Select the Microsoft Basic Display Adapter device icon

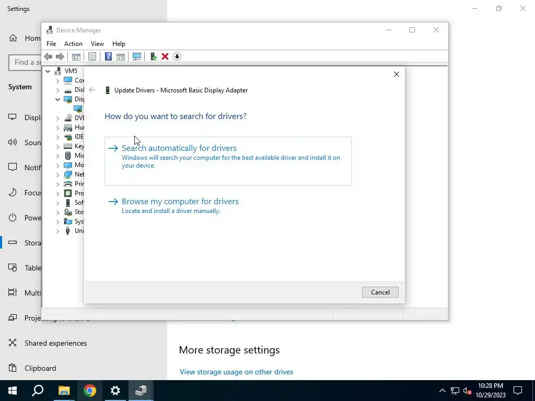(78, 109)
